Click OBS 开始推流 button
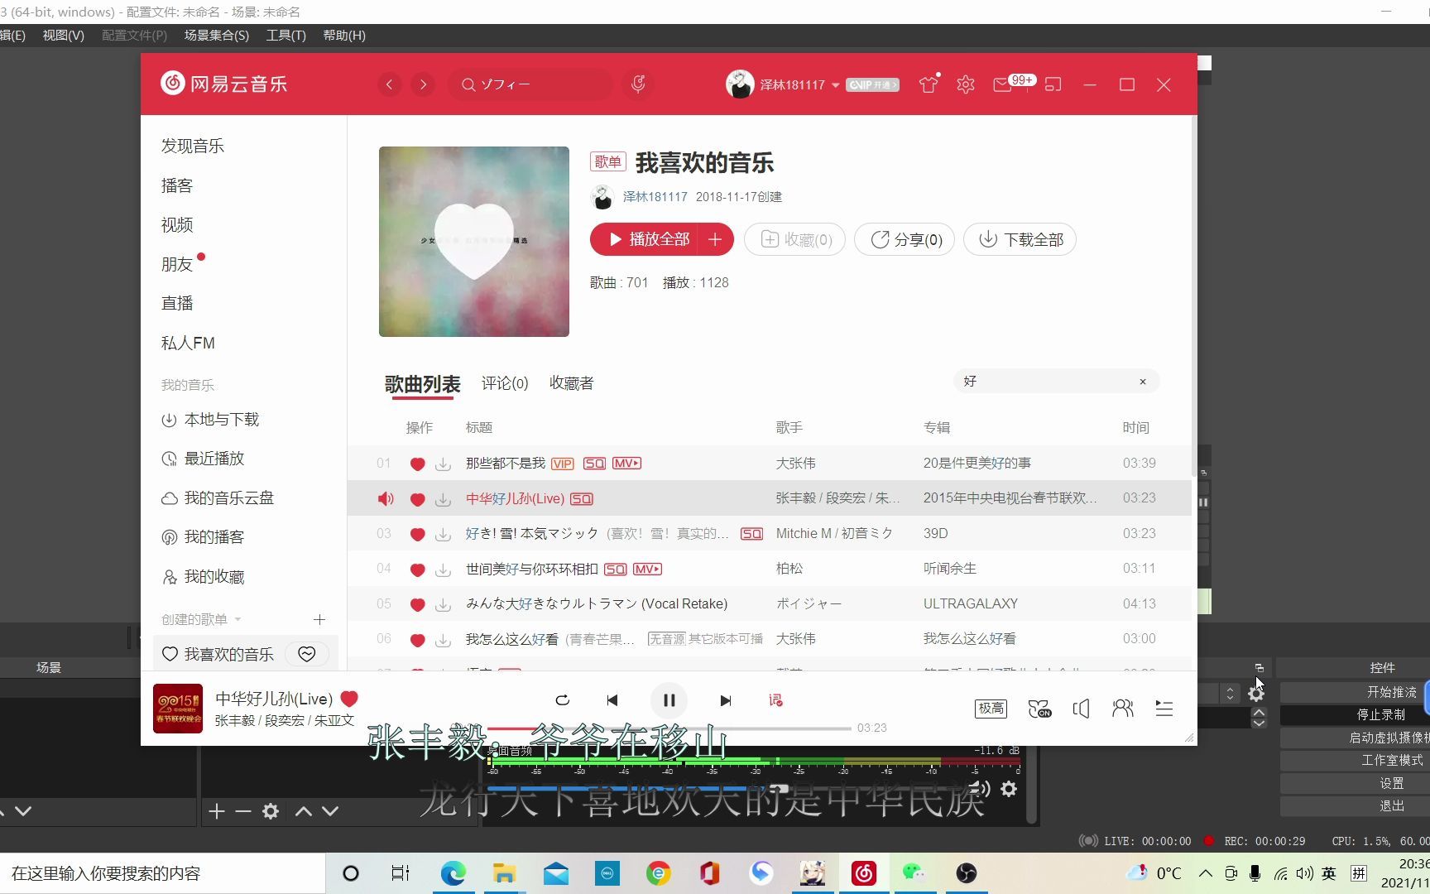The width and height of the screenshot is (1430, 894). 1354,692
